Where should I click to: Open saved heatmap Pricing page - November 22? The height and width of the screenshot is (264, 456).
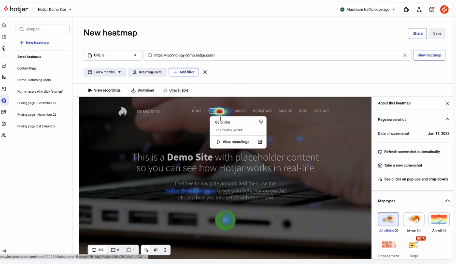[37, 115]
